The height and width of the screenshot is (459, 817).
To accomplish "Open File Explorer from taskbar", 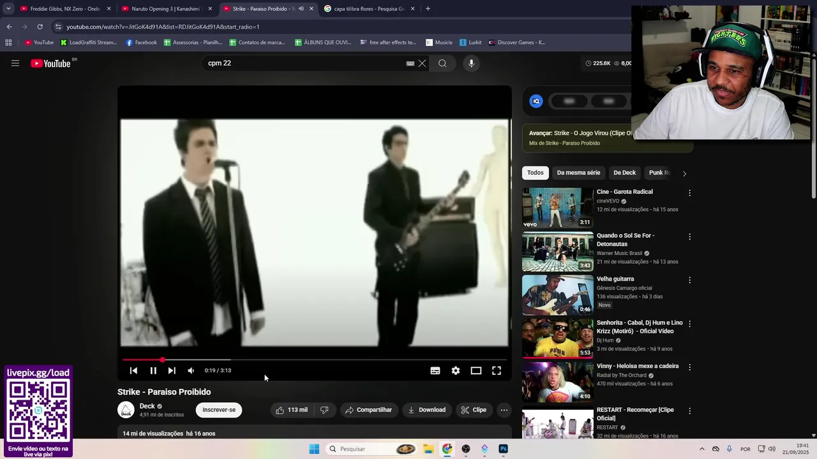I will (428, 449).
